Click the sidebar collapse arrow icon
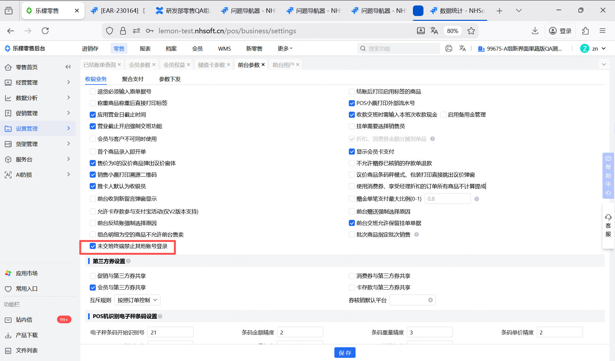The width and height of the screenshot is (615, 361). [x=68, y=67]
